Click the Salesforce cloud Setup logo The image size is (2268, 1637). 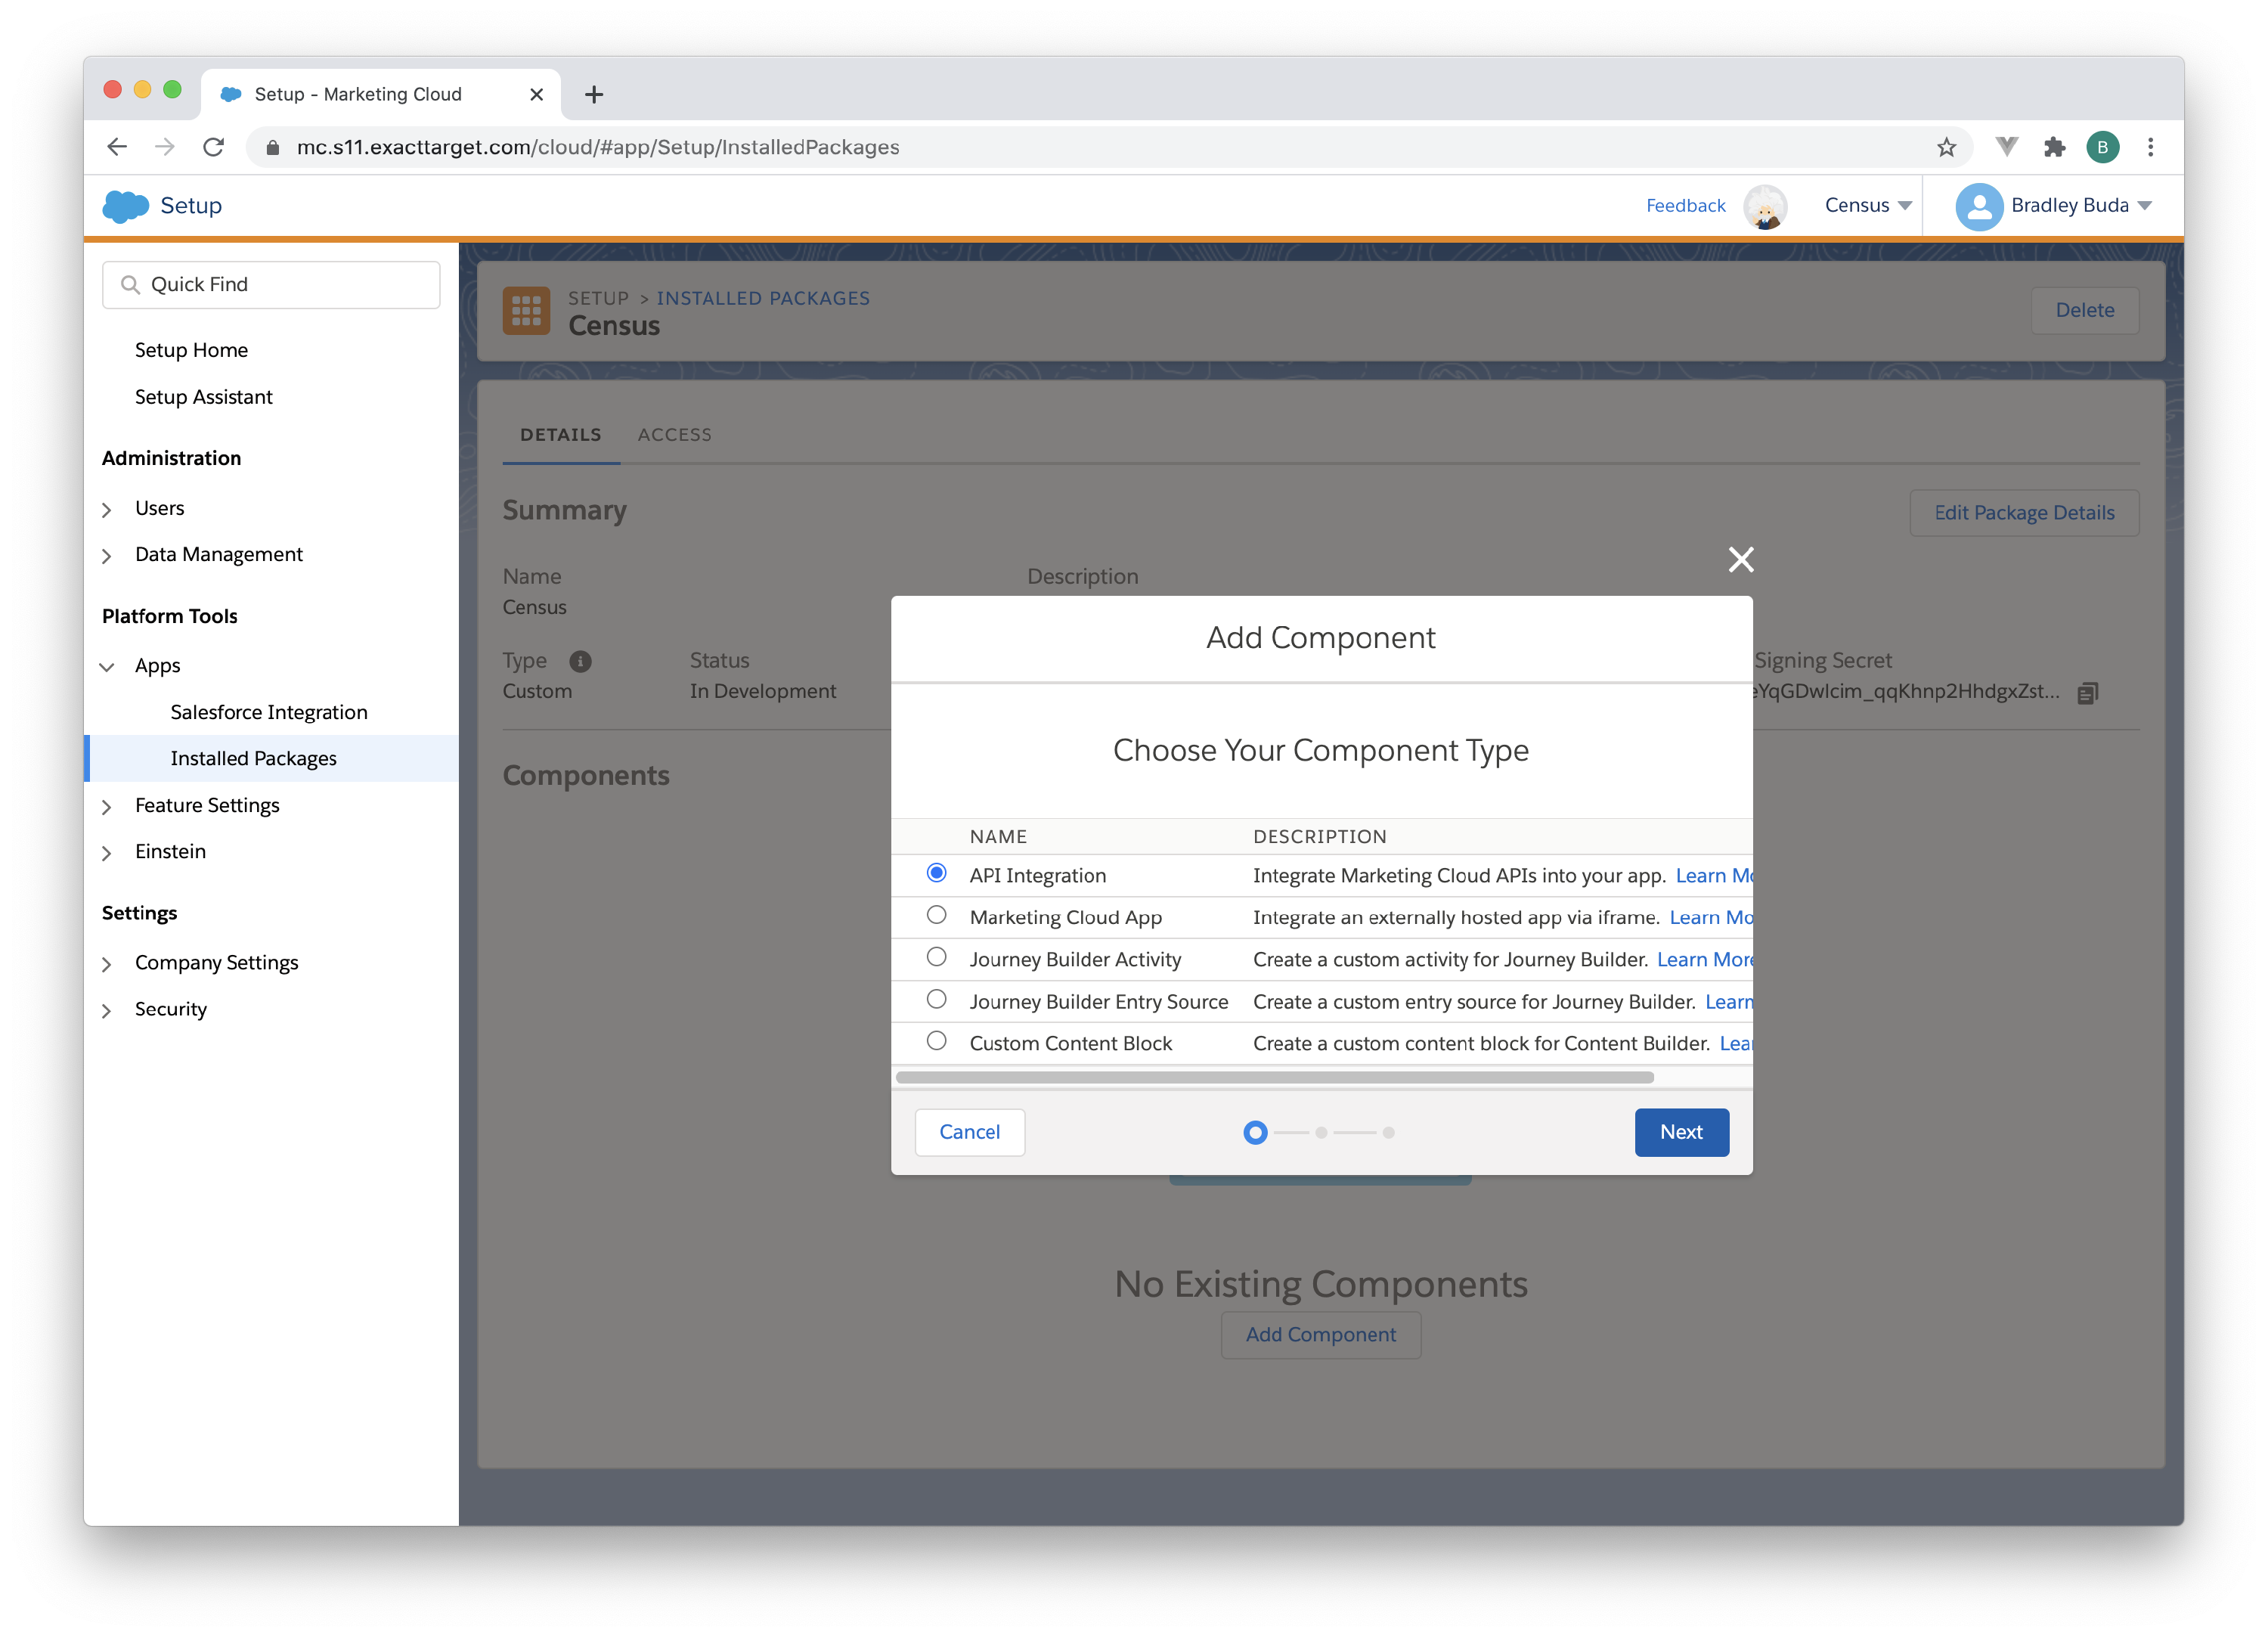click(x=126, y=206)
